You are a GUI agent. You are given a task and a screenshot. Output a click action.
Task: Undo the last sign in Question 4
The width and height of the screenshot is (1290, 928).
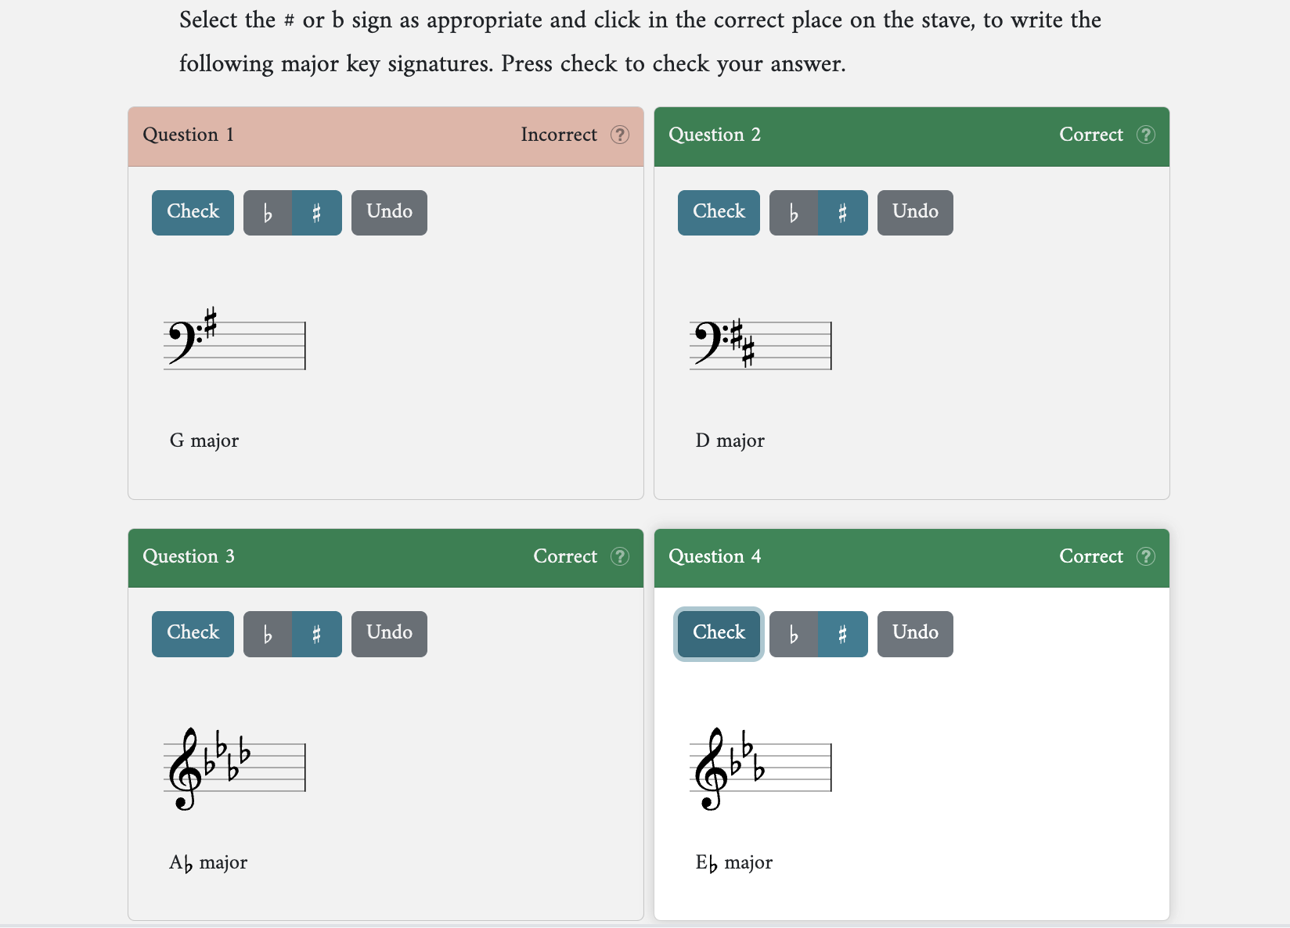pos(915,634)
